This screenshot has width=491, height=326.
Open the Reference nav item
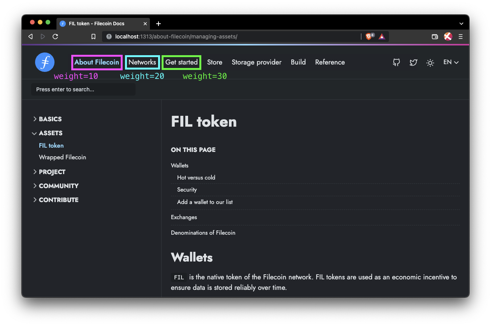pyautogui.click(x=330, y=62)
